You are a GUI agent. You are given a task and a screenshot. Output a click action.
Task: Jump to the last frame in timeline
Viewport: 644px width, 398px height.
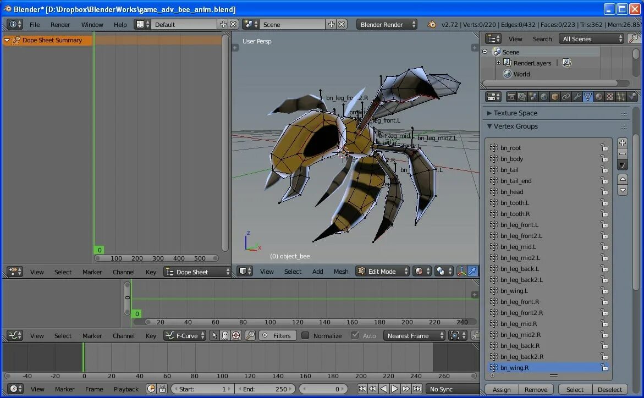[x=417, y=389]
